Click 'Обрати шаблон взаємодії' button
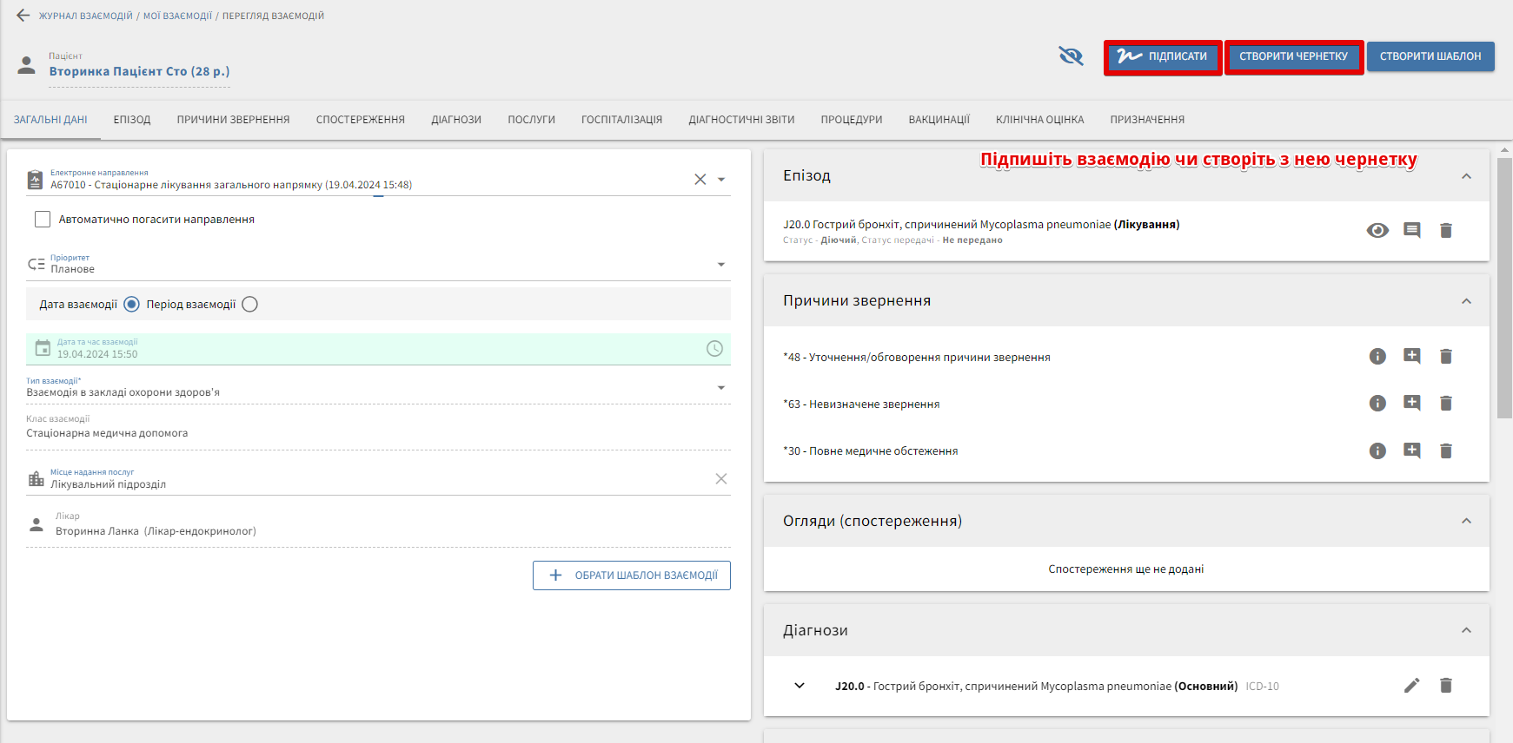The height and width of the screenshot is (743, 1513). coord(631,575)
